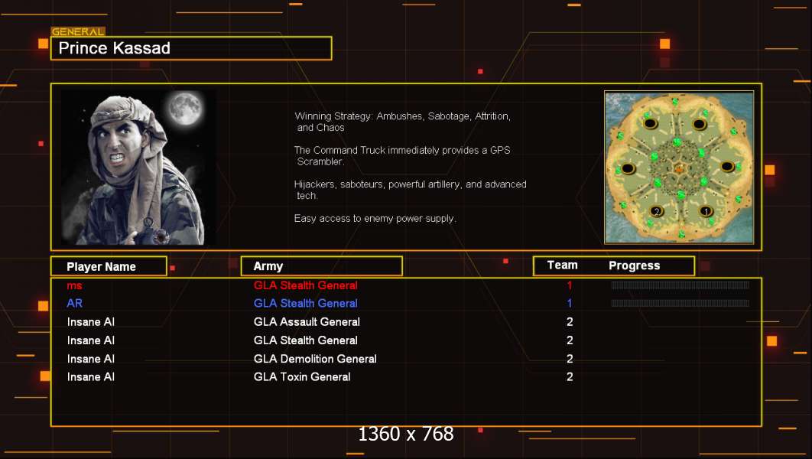Click team number 1 in the AR row
Viewport: 812px width, 459px height.
(x=570, y=304)
